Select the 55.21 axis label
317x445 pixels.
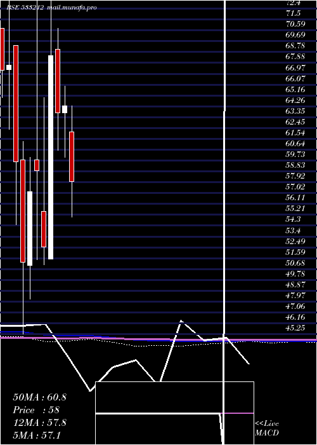pyautogui.click(x=295, y=209)
